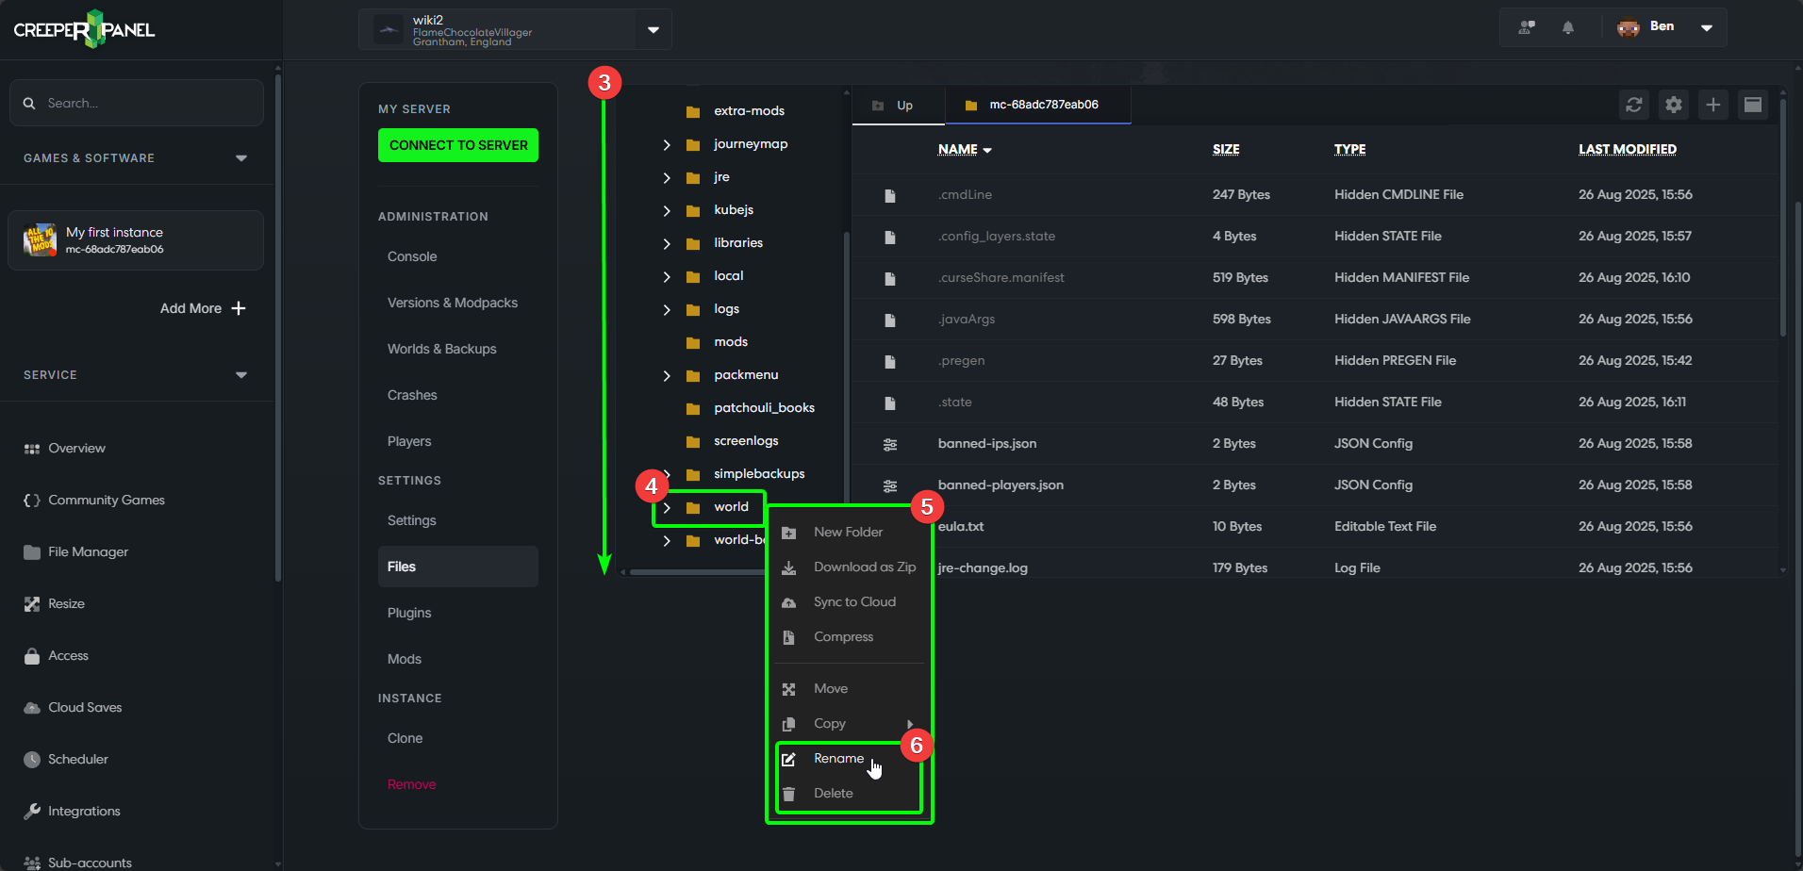Expand the journeymap folder in tree

(x=667, y=144)
